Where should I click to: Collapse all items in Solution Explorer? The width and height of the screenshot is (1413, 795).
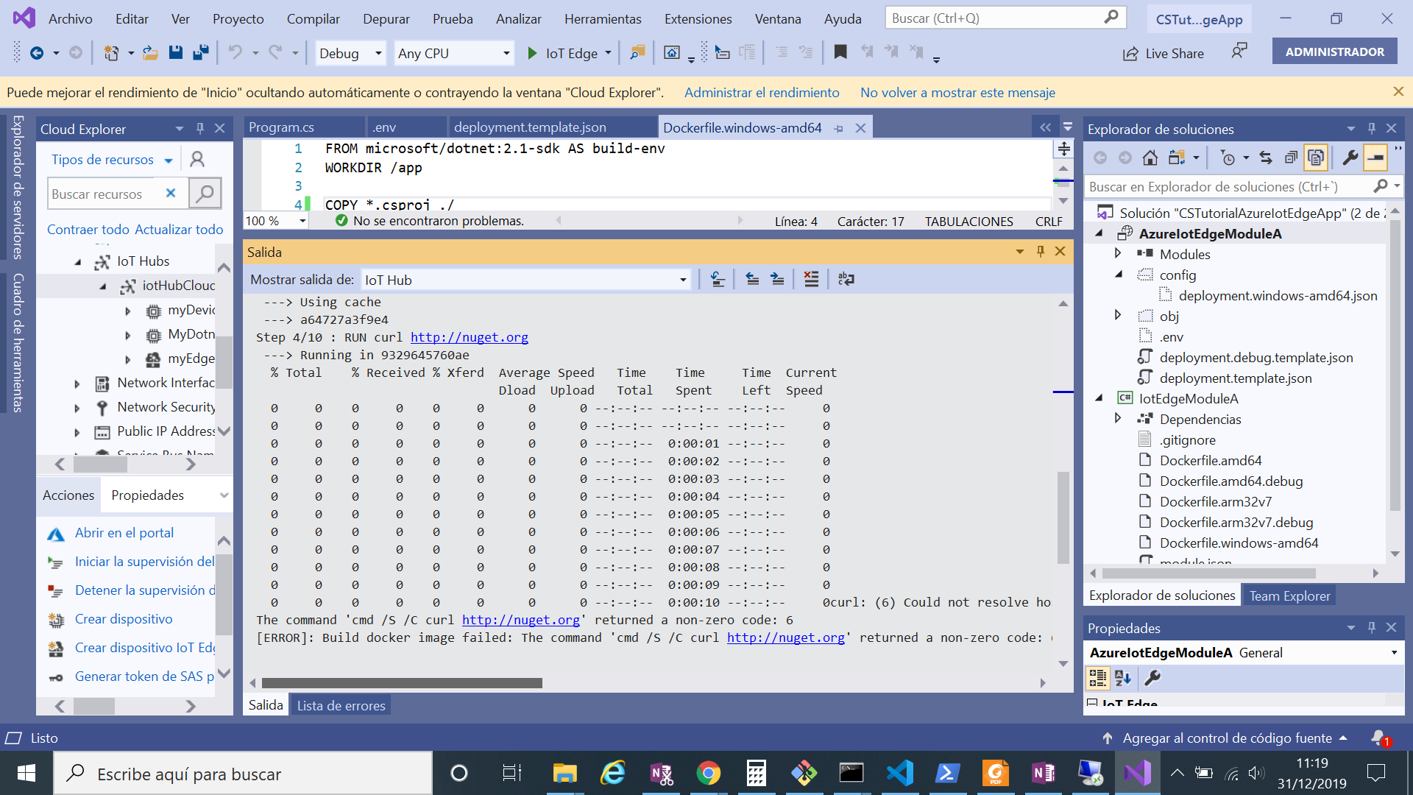pyautogui.click(x=1291, y=158)
